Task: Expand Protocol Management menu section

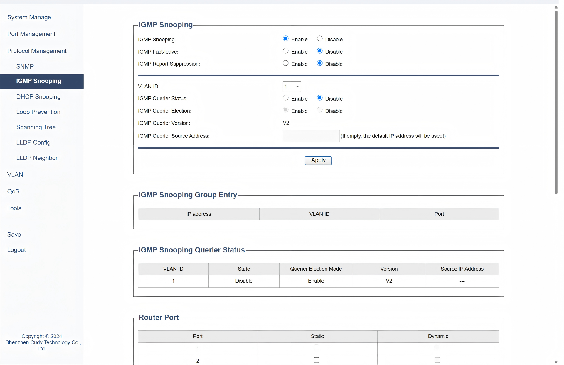Action: click(37, 51)
